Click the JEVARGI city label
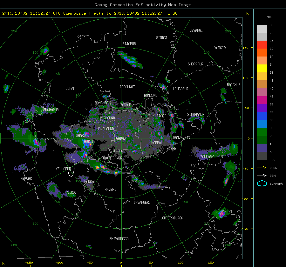This screenshot has height=267, width=286. 196,30
